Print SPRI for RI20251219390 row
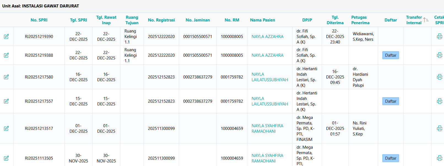Viewport: 444px width, 166px height. click(439, 36)
